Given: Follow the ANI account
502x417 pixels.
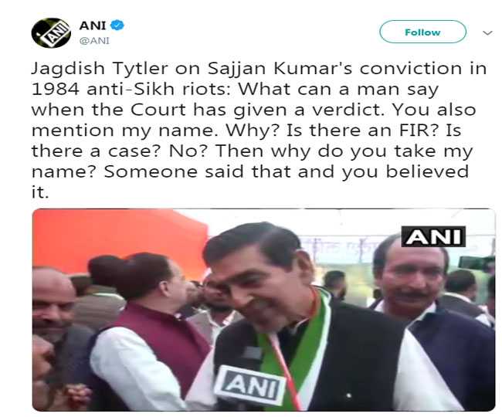Looking at the screenshot, I should [x=422, y=32].
